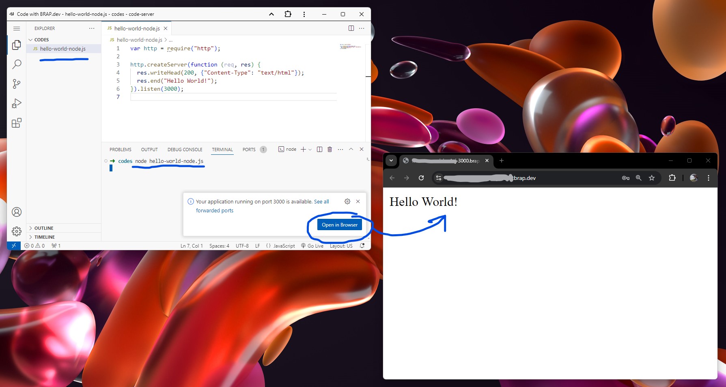Maximize the panel with the chevron icon
The width and height of the screenshot is (726, 387).
pyautogui.click(x=351, y=149)
